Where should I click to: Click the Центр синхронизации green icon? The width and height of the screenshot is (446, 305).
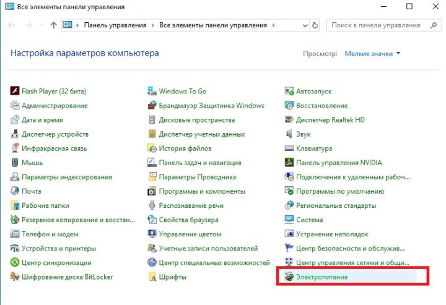point(15,262)
